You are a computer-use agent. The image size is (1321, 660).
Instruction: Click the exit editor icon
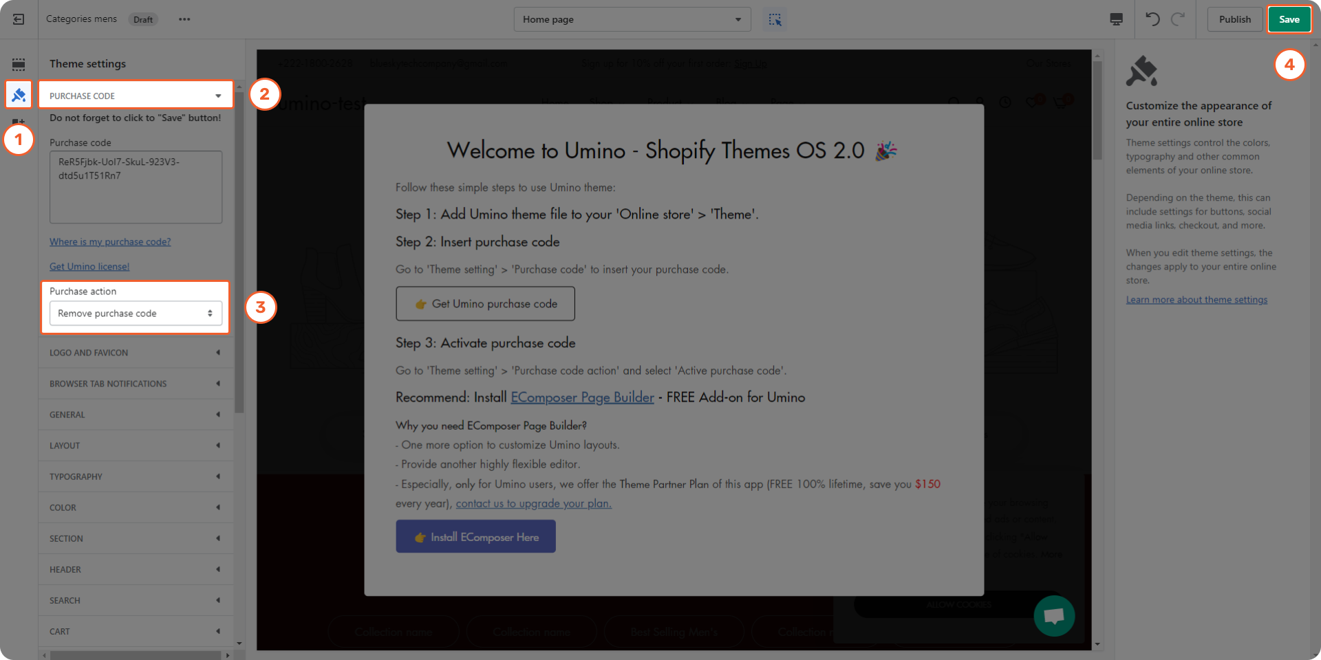(19, 19)
